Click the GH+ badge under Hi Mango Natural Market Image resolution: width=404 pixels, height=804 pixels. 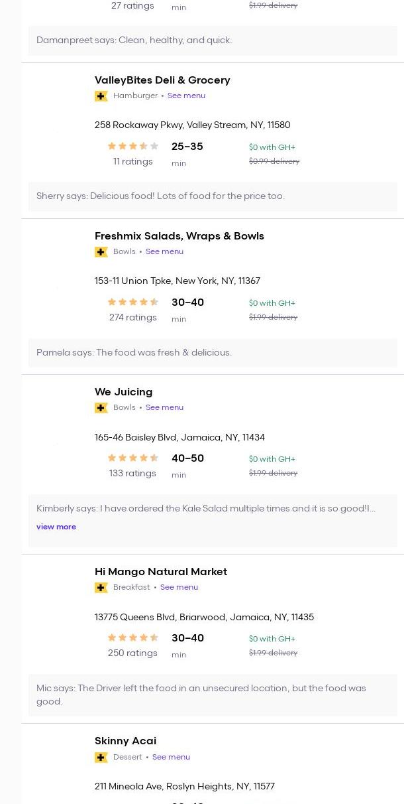101,588
